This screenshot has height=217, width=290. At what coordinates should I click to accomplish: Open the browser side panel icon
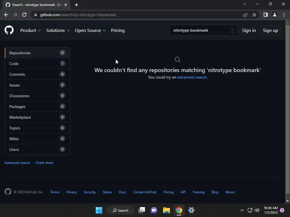(266, 15)
